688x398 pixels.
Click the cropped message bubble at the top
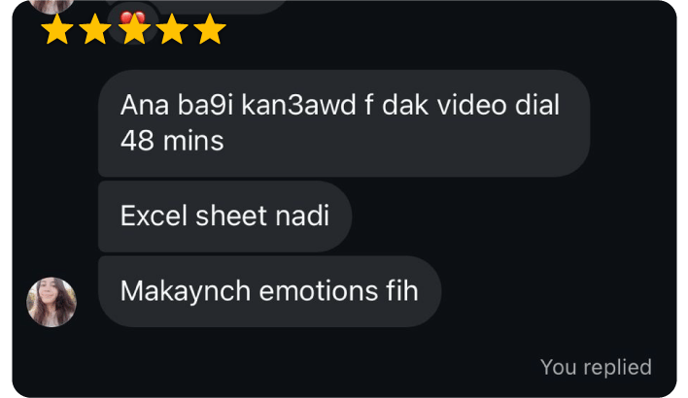click(x=195, y=6)
